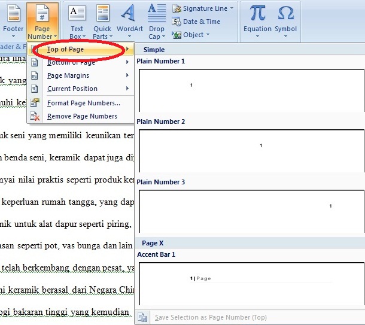365x325 pixels.
Task: Click the Page Number ribbon icon
Action: point(42,13)
